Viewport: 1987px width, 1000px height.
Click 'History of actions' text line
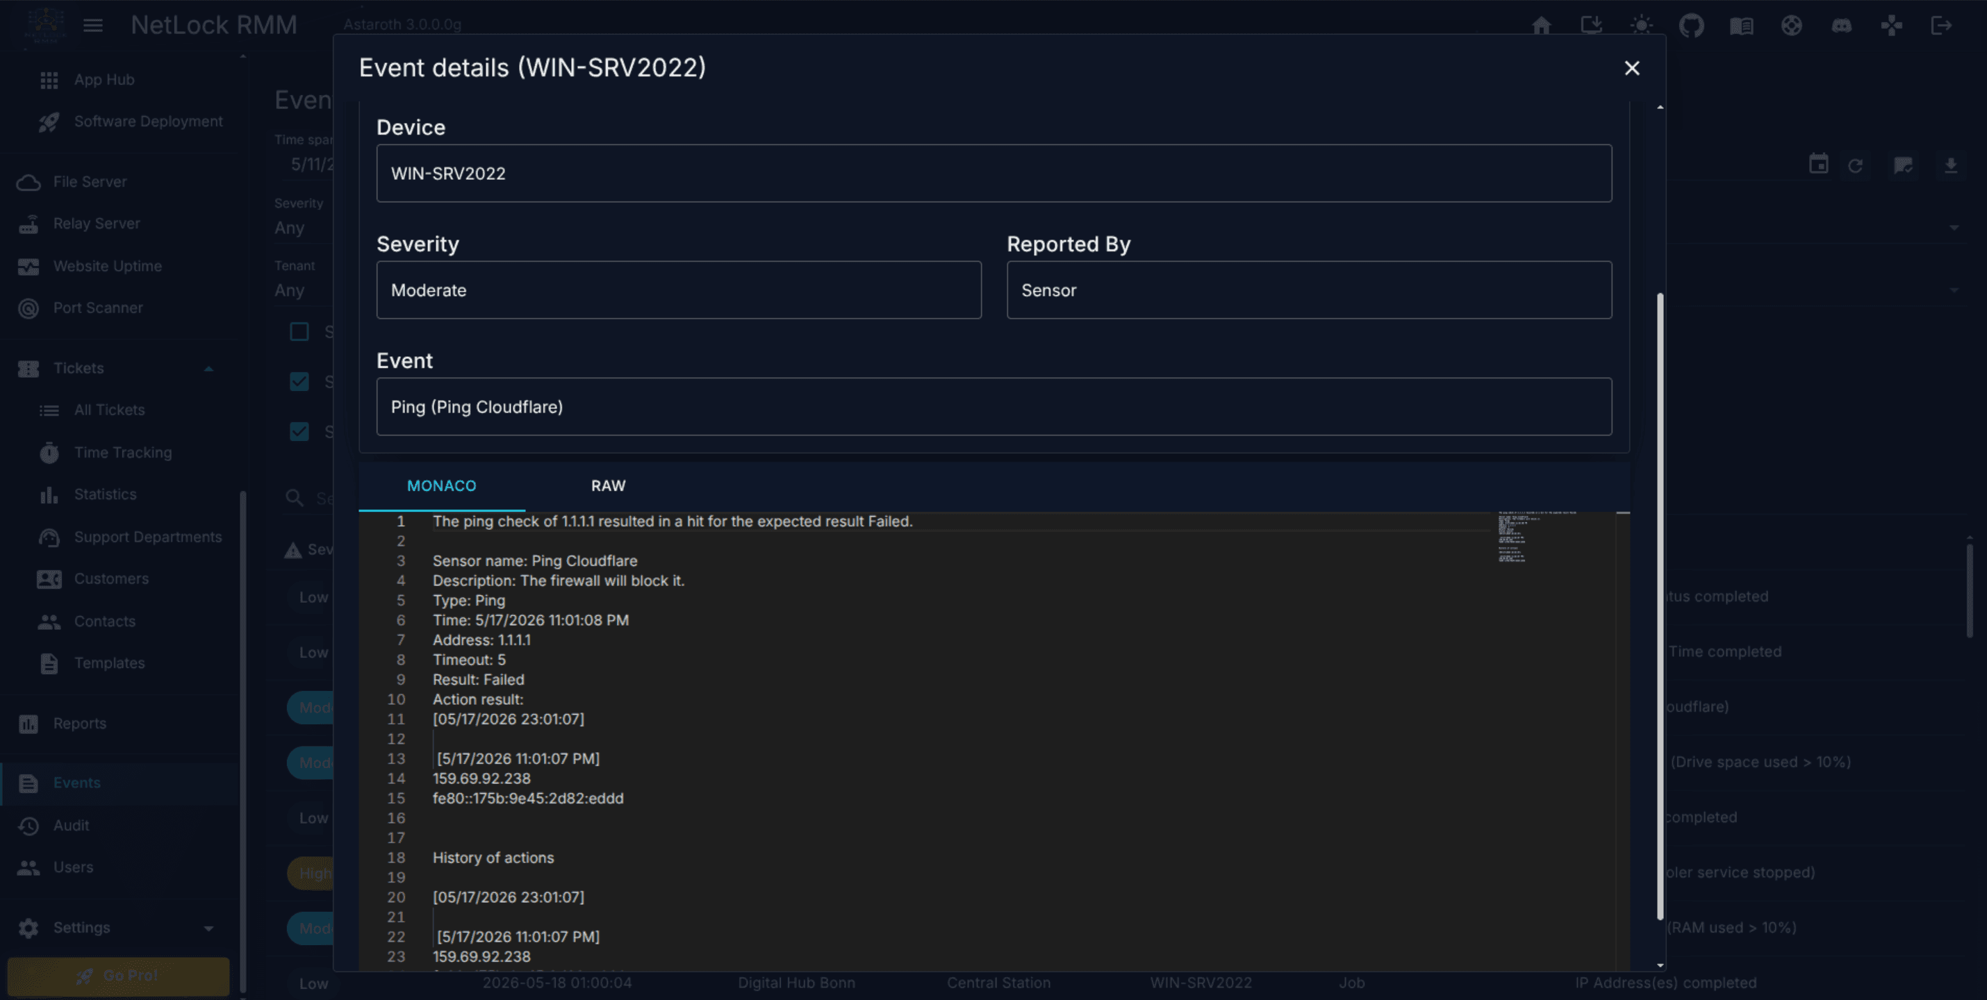[493, 858]
